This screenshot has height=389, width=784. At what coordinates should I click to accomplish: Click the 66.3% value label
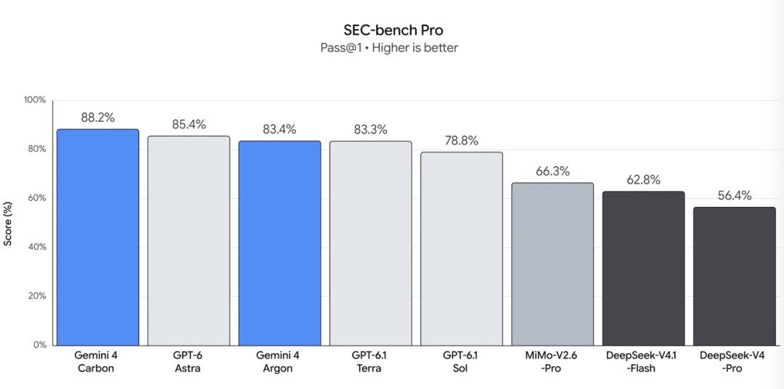pyautogui.click(x=552, y=171)
